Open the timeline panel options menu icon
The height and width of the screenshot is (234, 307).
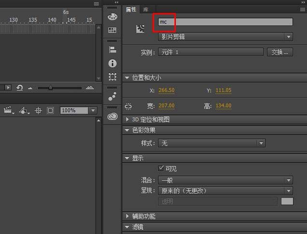pyautogui.click(x=96, y=3)
